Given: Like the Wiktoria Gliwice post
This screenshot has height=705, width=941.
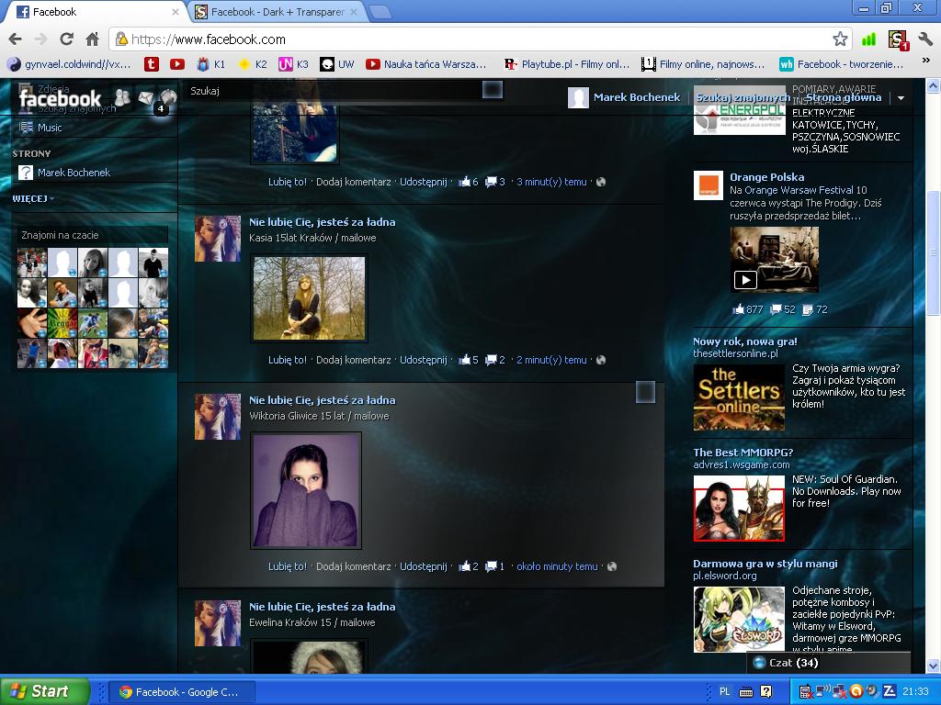Looking at the screenshot, I should [288, 566].
